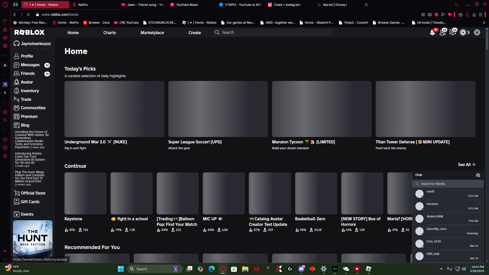Expand the bookmarks bar overflow chevron
489x275 pixels.
click(484, 23)
